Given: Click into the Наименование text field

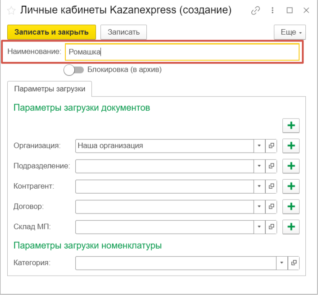Looking at the screenshot, I should tap(182, 52).
